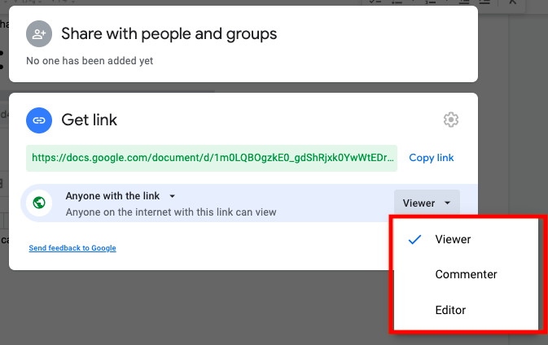
Task: Click 'Share with people and groups' heading
Action: click(x=169, y=34)
